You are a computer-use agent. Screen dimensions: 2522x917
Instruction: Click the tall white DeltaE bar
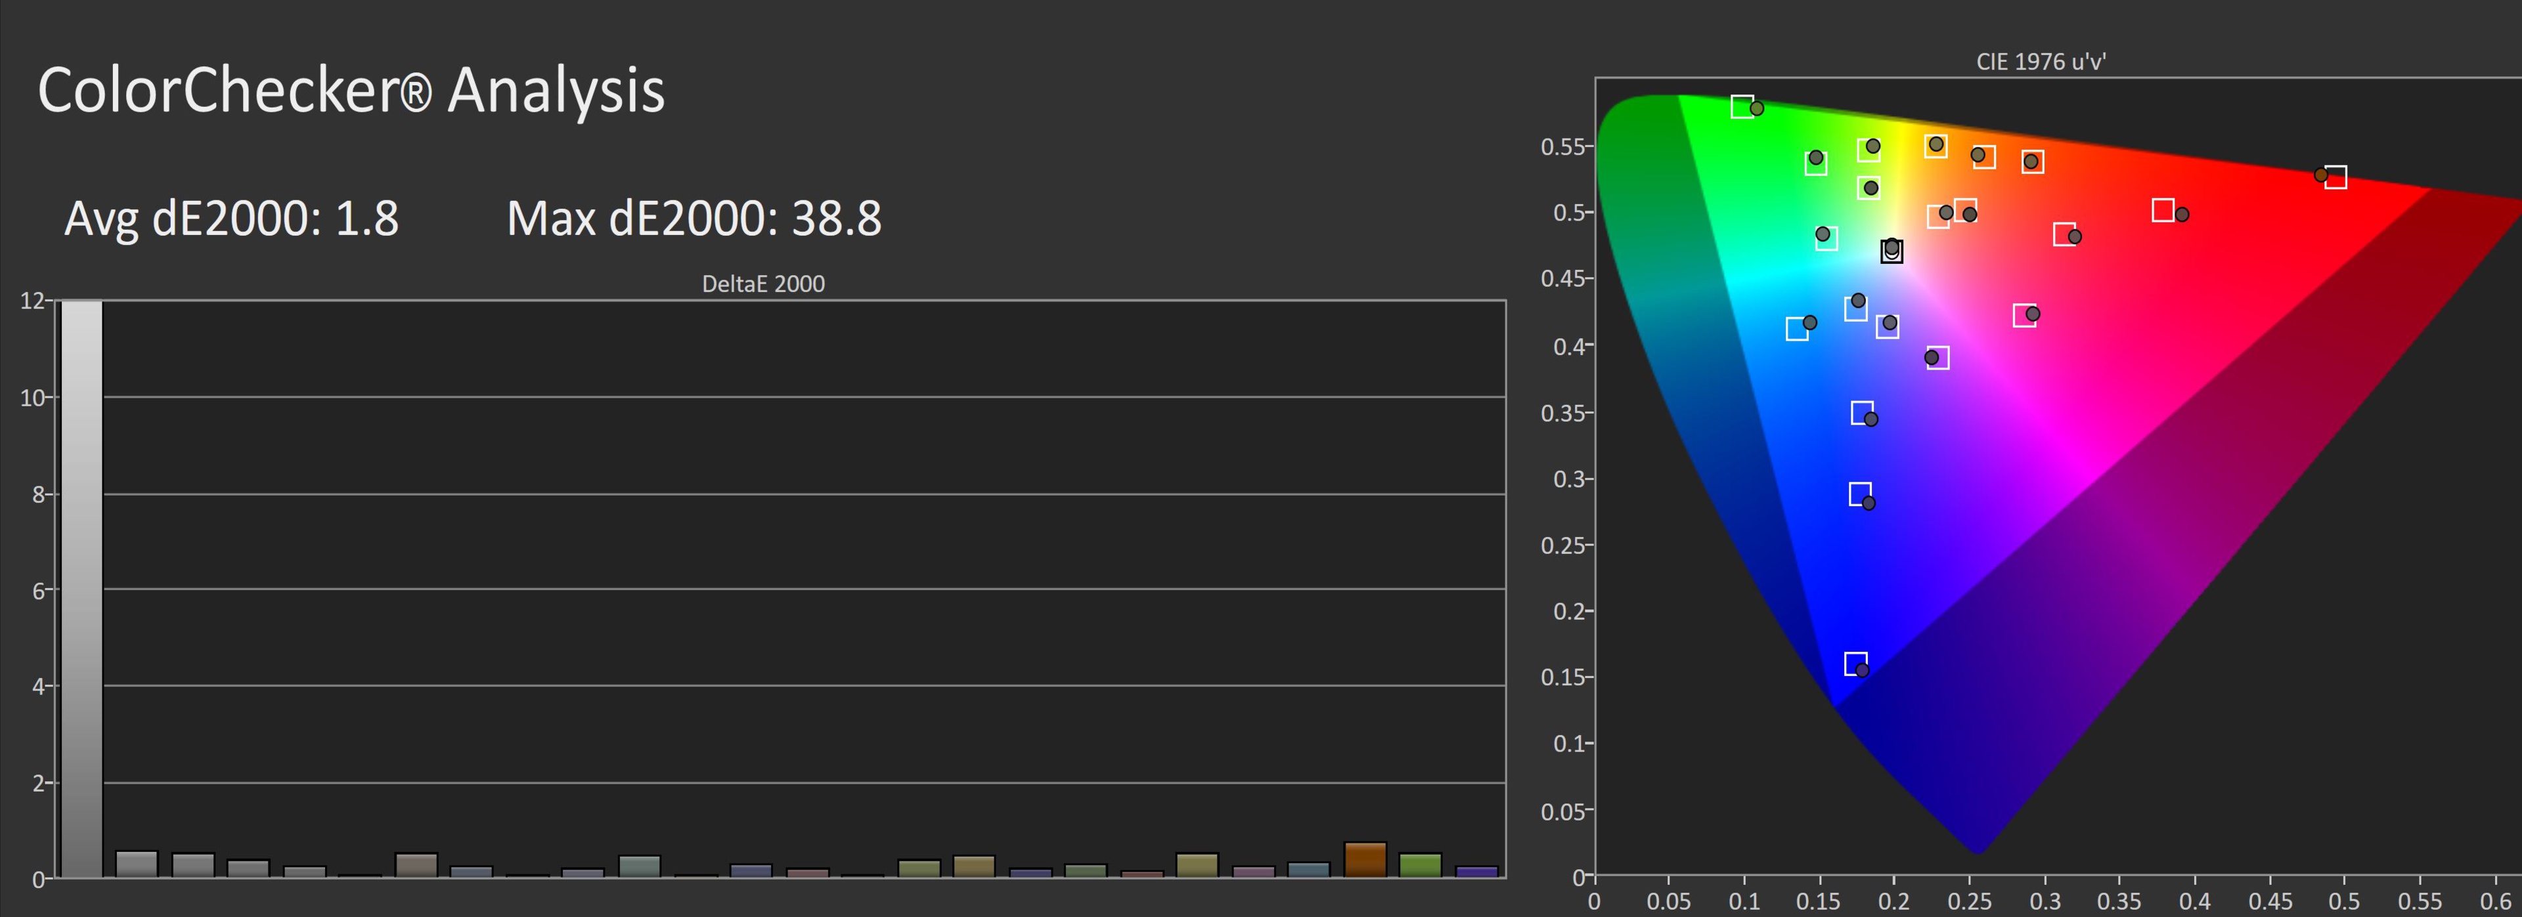tap(81, 587)
